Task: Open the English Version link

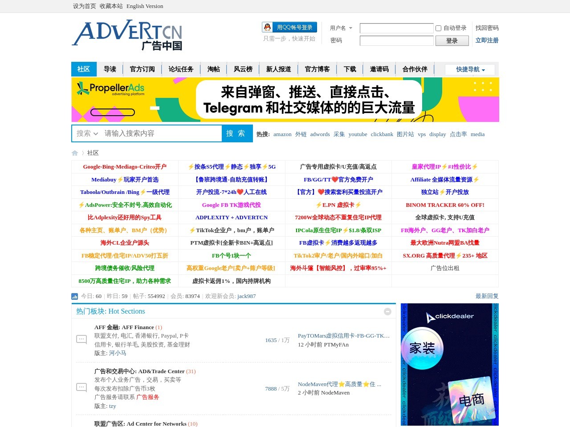Action: coord(145,6)
